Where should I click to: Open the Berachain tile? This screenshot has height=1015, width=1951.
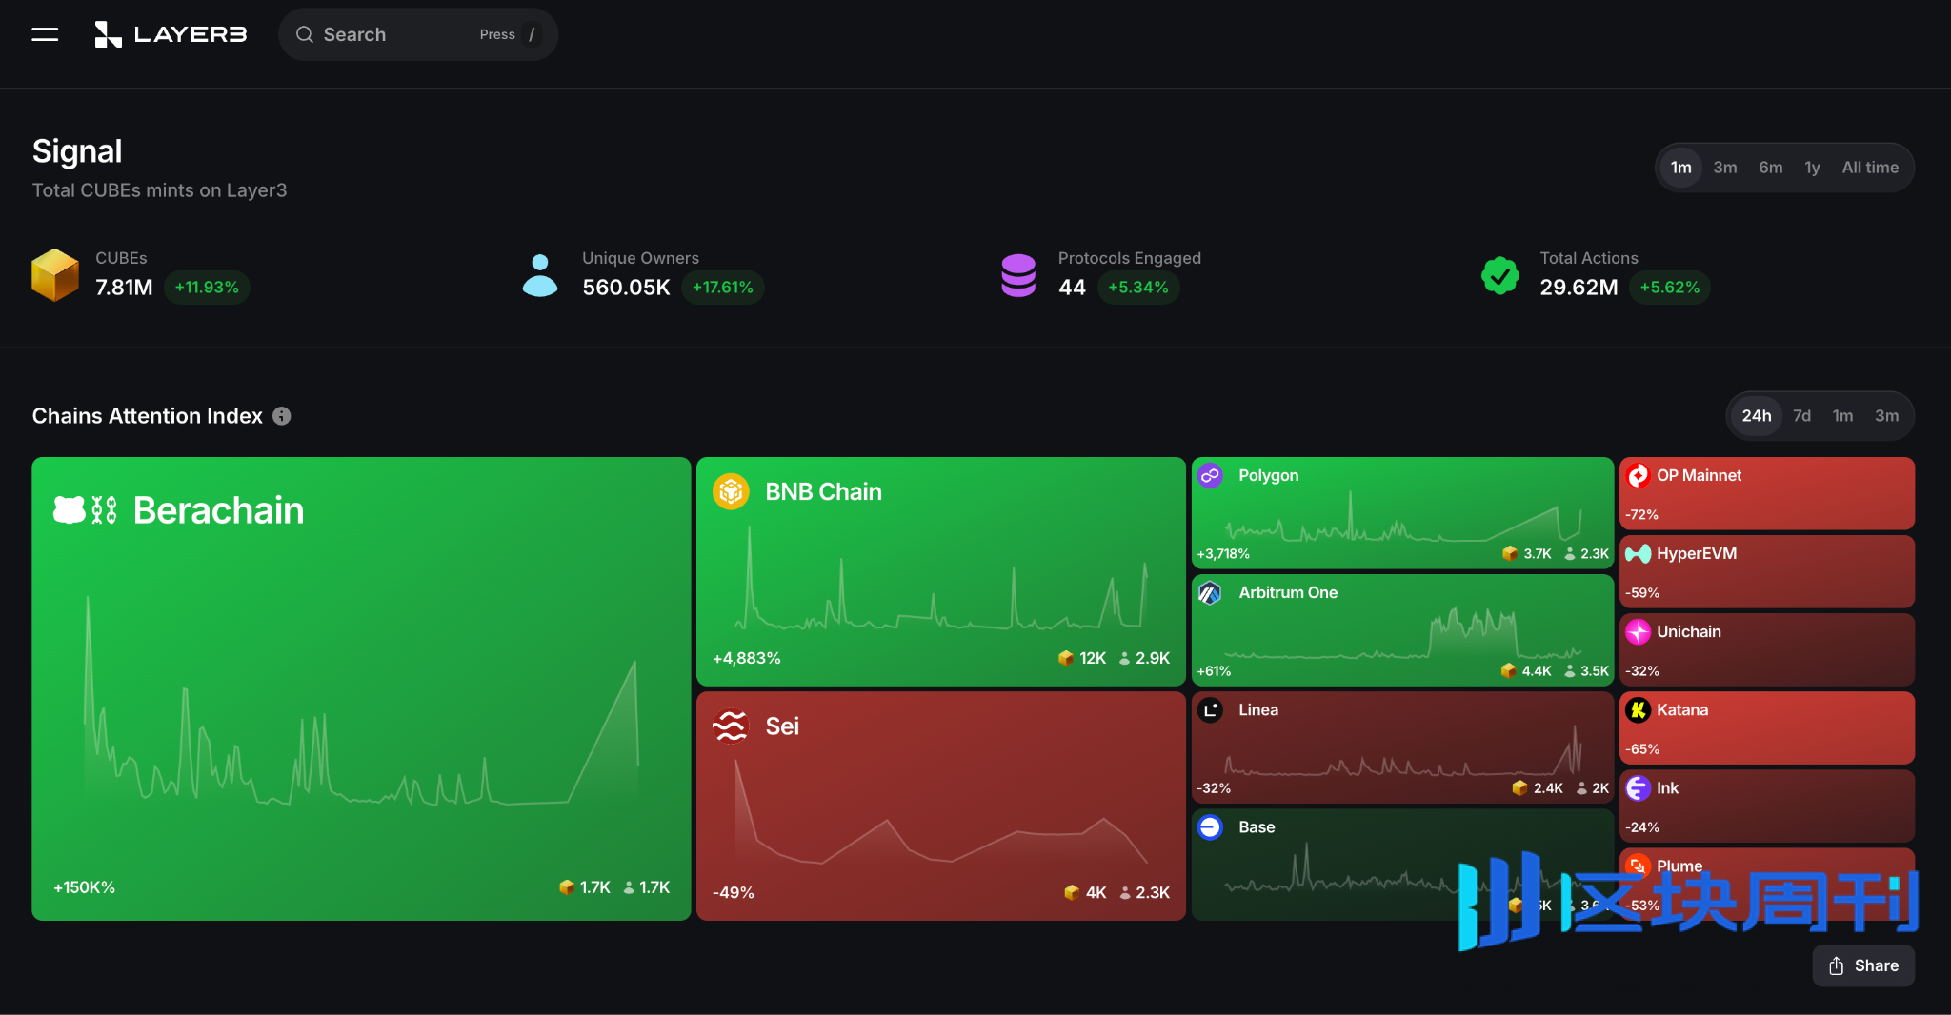coord(361,688)
